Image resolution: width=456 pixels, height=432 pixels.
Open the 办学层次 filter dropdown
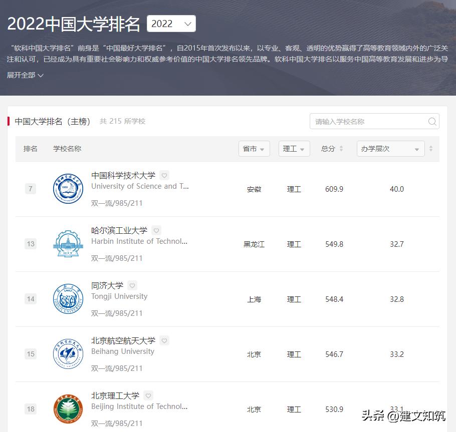click(x=390, y=149)
